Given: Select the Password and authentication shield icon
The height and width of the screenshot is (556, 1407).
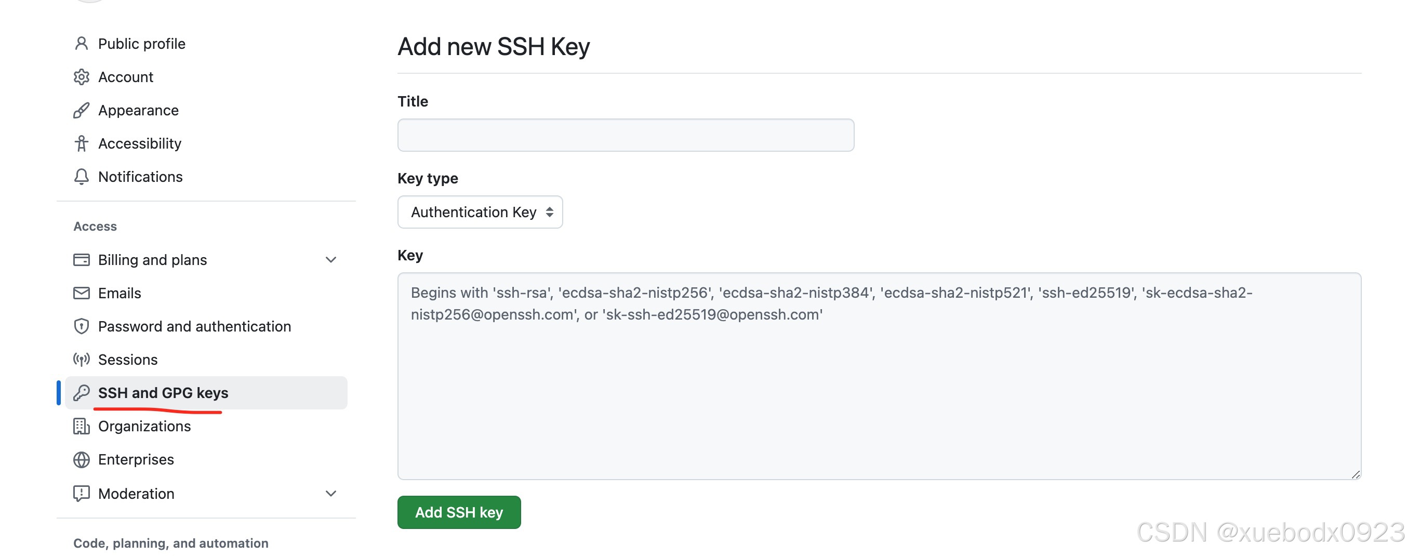Looking at the screenshot, I should click(x=82, y=326).
